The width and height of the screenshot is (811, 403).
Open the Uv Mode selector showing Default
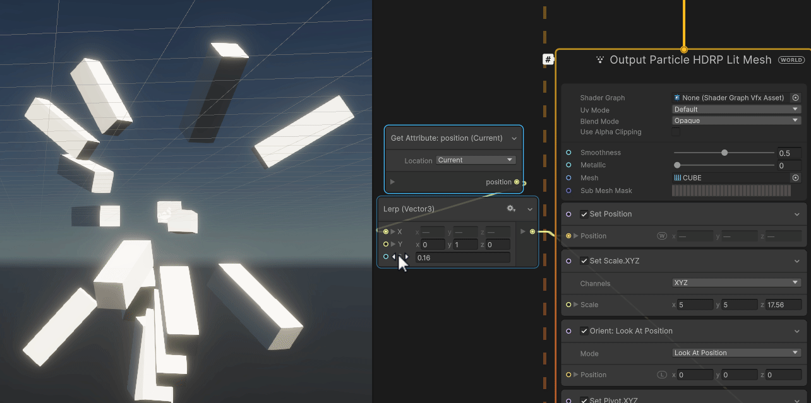[x=736, y=108]
